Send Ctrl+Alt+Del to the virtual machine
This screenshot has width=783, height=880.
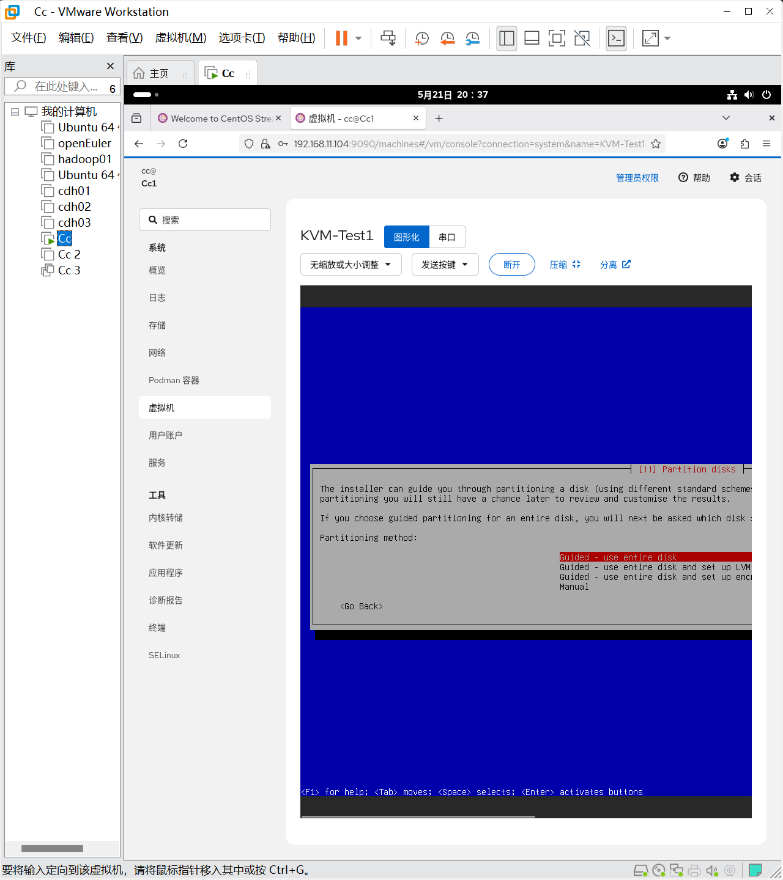[388, 38]
